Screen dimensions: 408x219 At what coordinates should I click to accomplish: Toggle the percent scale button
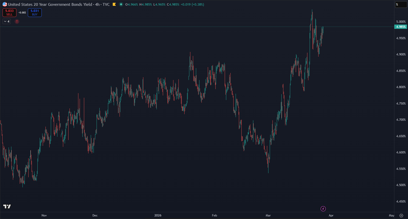[x=401, y=5]
